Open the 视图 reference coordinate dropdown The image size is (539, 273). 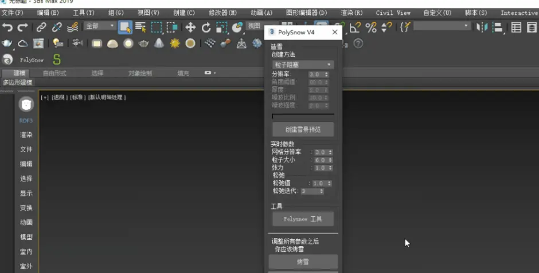pos(255,26)
